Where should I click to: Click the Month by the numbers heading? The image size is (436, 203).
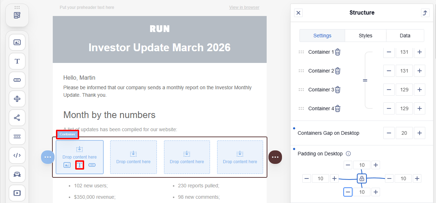109,115
